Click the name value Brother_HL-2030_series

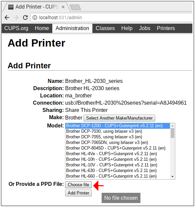click(94, 81)
